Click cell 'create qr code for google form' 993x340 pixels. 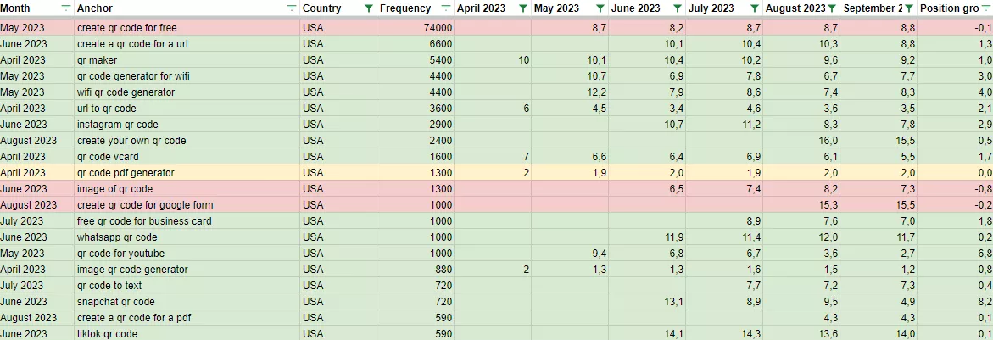coord(187,205)
